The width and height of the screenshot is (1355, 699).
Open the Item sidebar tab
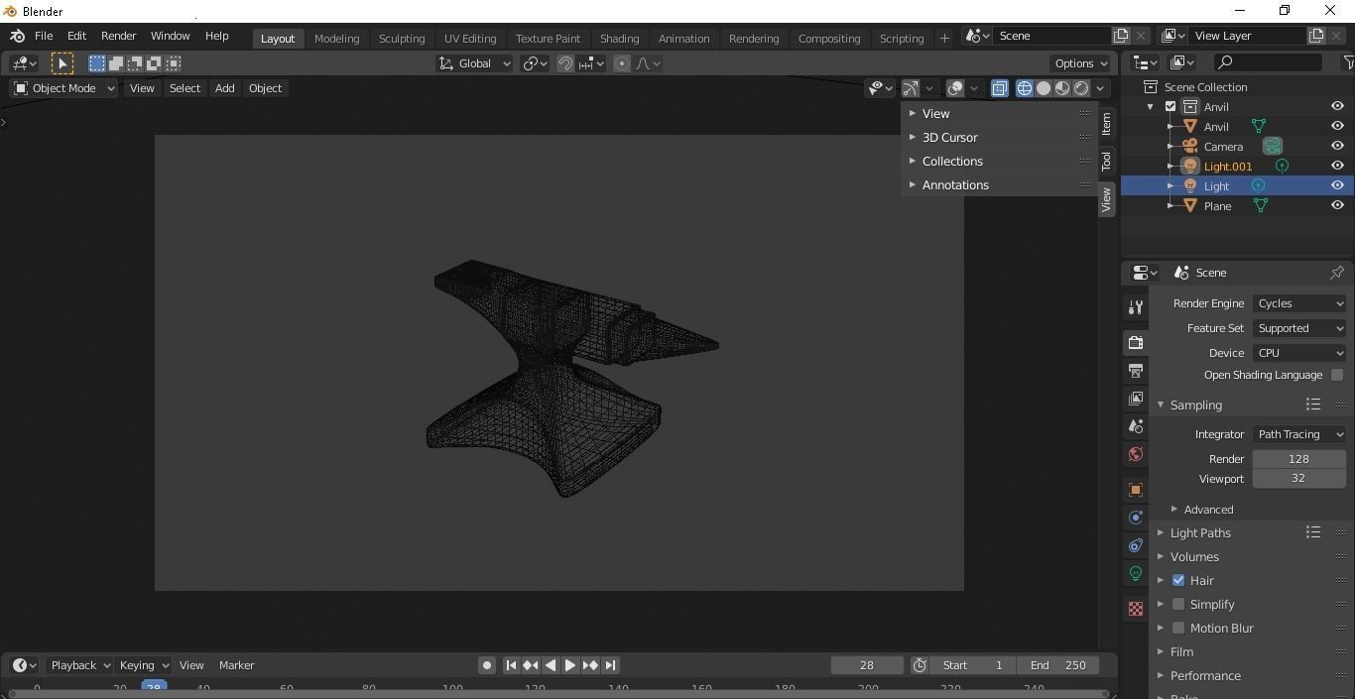pyautogui.click(x=1106, y=124)
